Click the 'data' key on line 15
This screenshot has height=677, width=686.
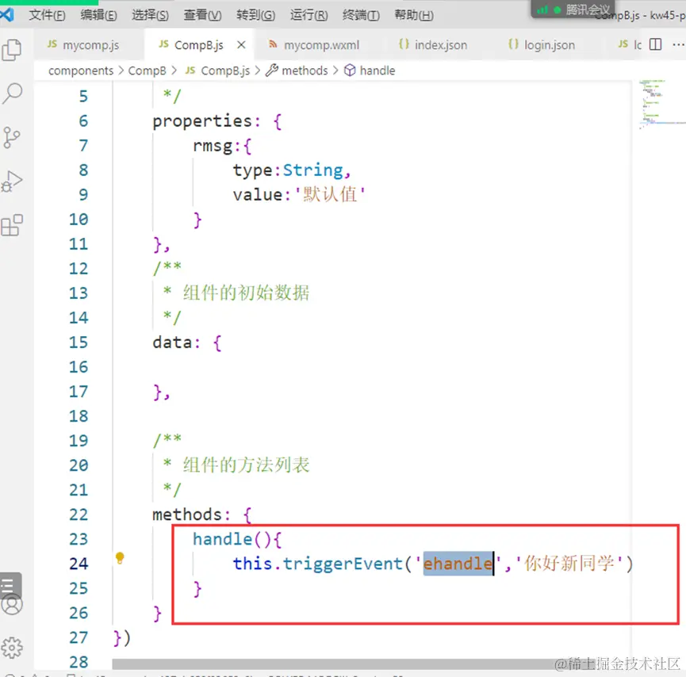click(172, 342)
